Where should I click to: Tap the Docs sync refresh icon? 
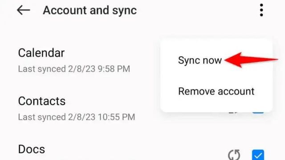234,155
